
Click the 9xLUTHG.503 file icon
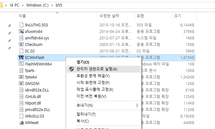point(21,25)
